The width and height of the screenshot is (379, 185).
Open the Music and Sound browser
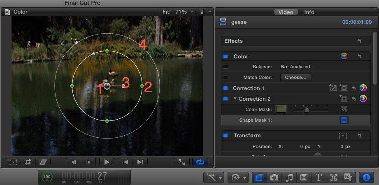point(289,178)
